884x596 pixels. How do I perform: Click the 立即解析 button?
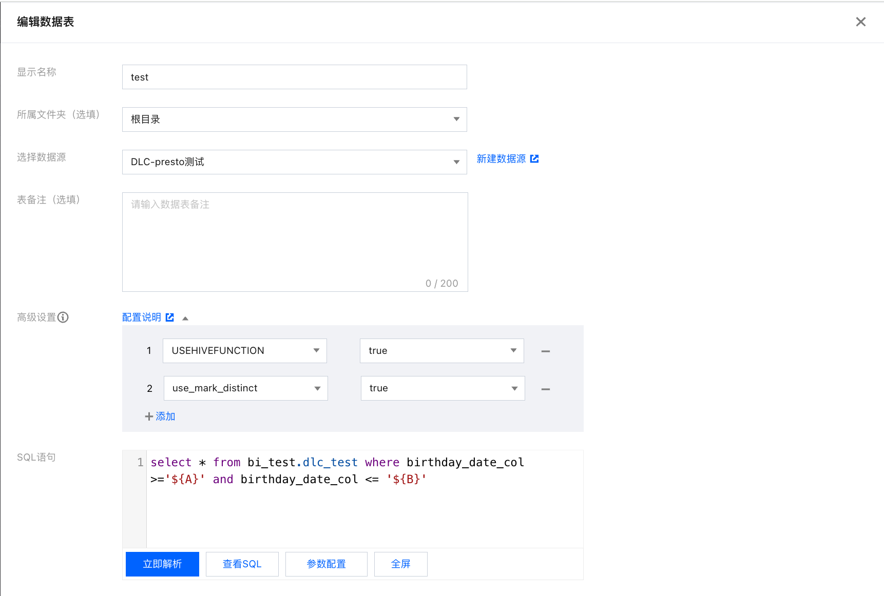point(162,564)
